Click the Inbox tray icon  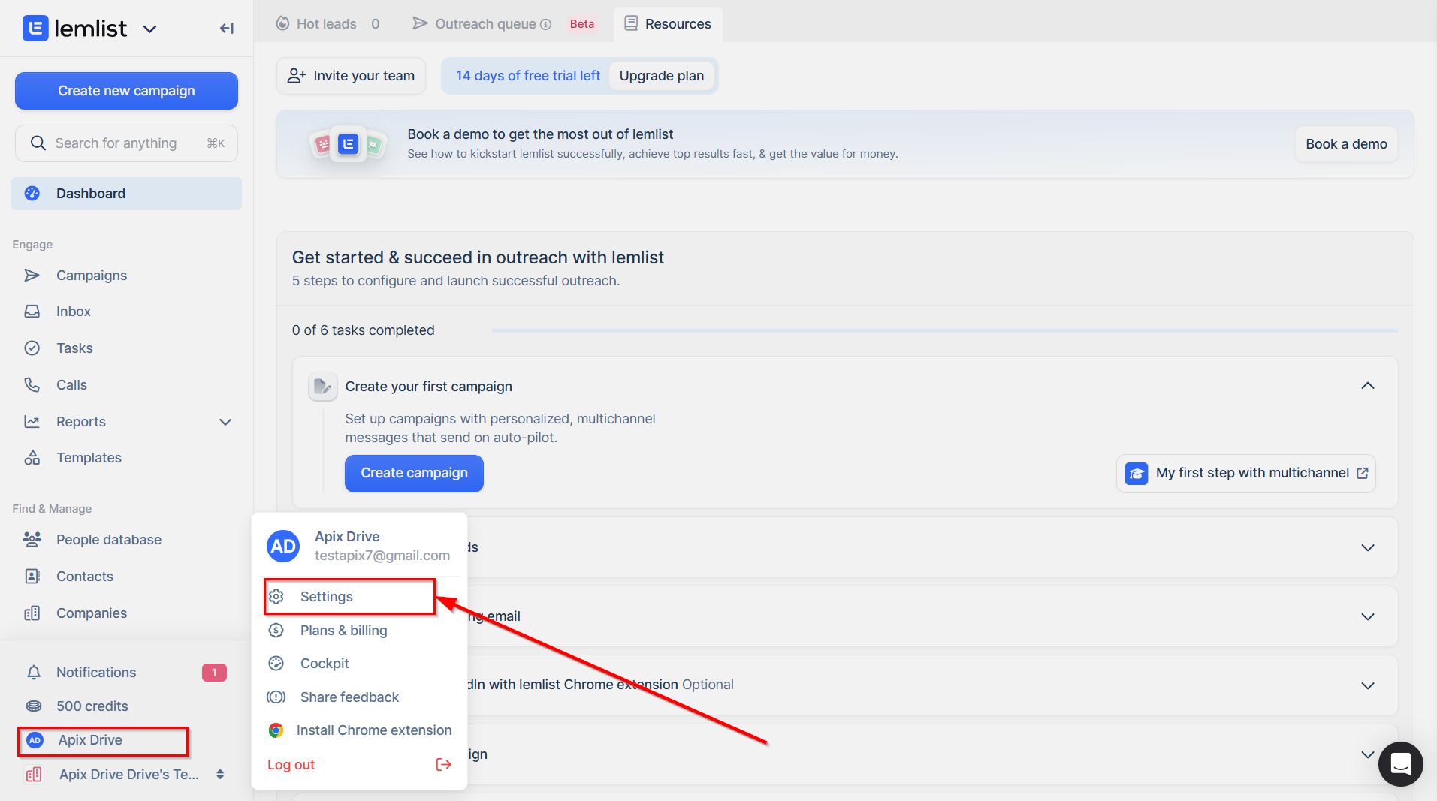(32, 312)
